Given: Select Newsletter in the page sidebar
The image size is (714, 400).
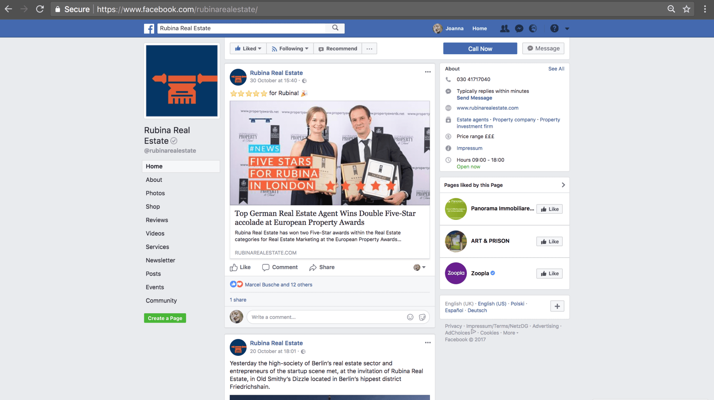Looking at the screenshot, I should click(x=160, y=260).
